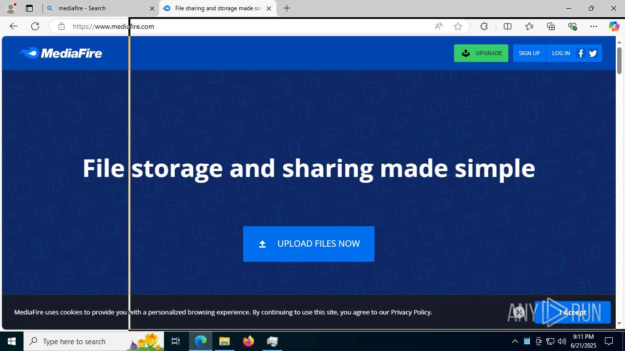
Task: Click the browser profile avatar
Action: [11, 8]
